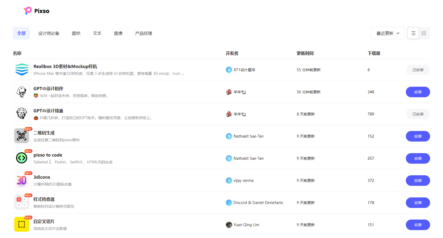443x238 pixels.
Task: Click the Pixso logo icon
Action: 28,11
